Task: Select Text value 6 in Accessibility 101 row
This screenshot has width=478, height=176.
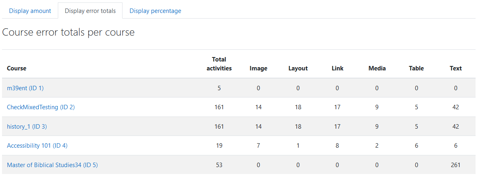Action: point(456,146)
